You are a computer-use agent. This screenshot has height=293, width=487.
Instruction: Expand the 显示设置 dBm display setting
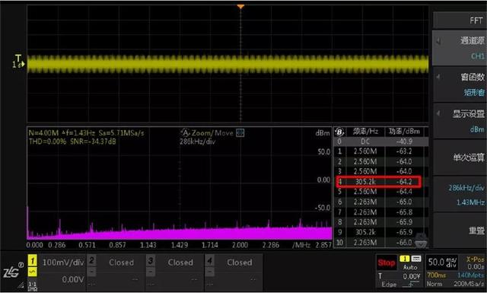[x=460, y=121]
